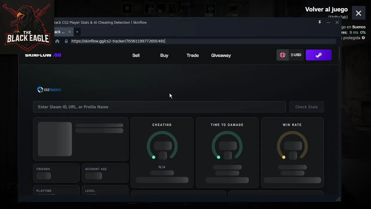
Task: Open the Trade menu item
Action: click(193, 55)
